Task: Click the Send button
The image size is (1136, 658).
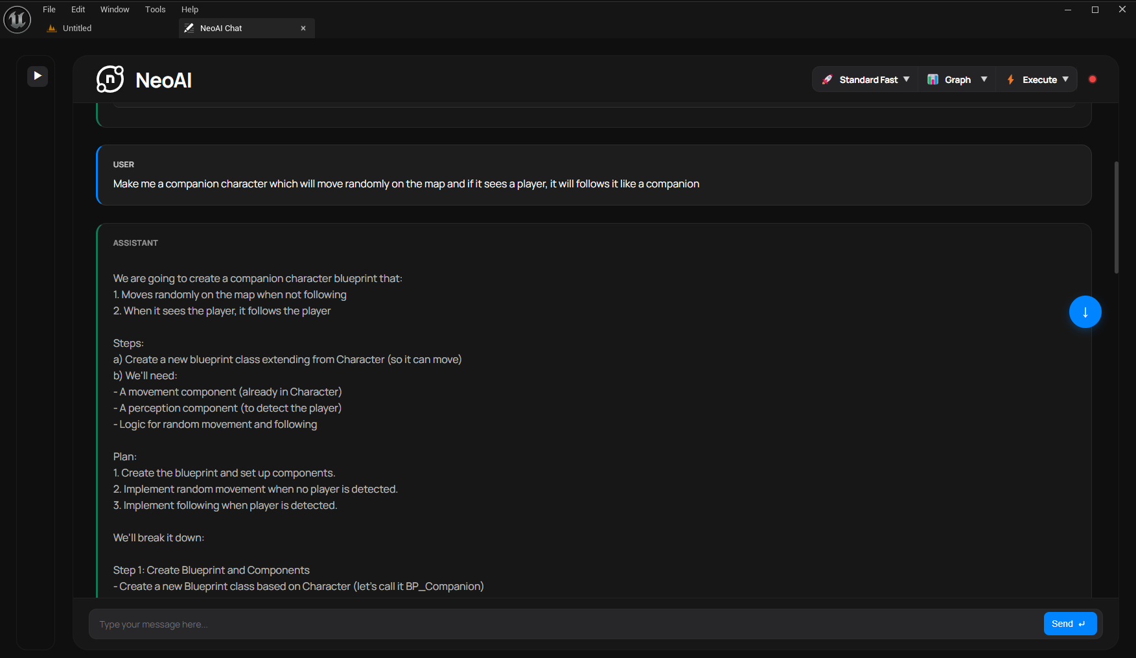Action: pyautogui.click(x=1070, y=624)
